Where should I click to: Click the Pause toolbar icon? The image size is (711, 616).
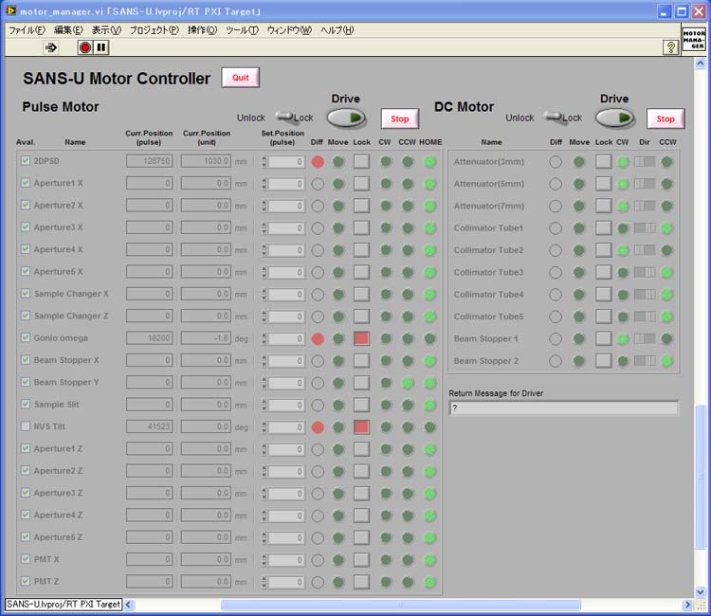101,47
